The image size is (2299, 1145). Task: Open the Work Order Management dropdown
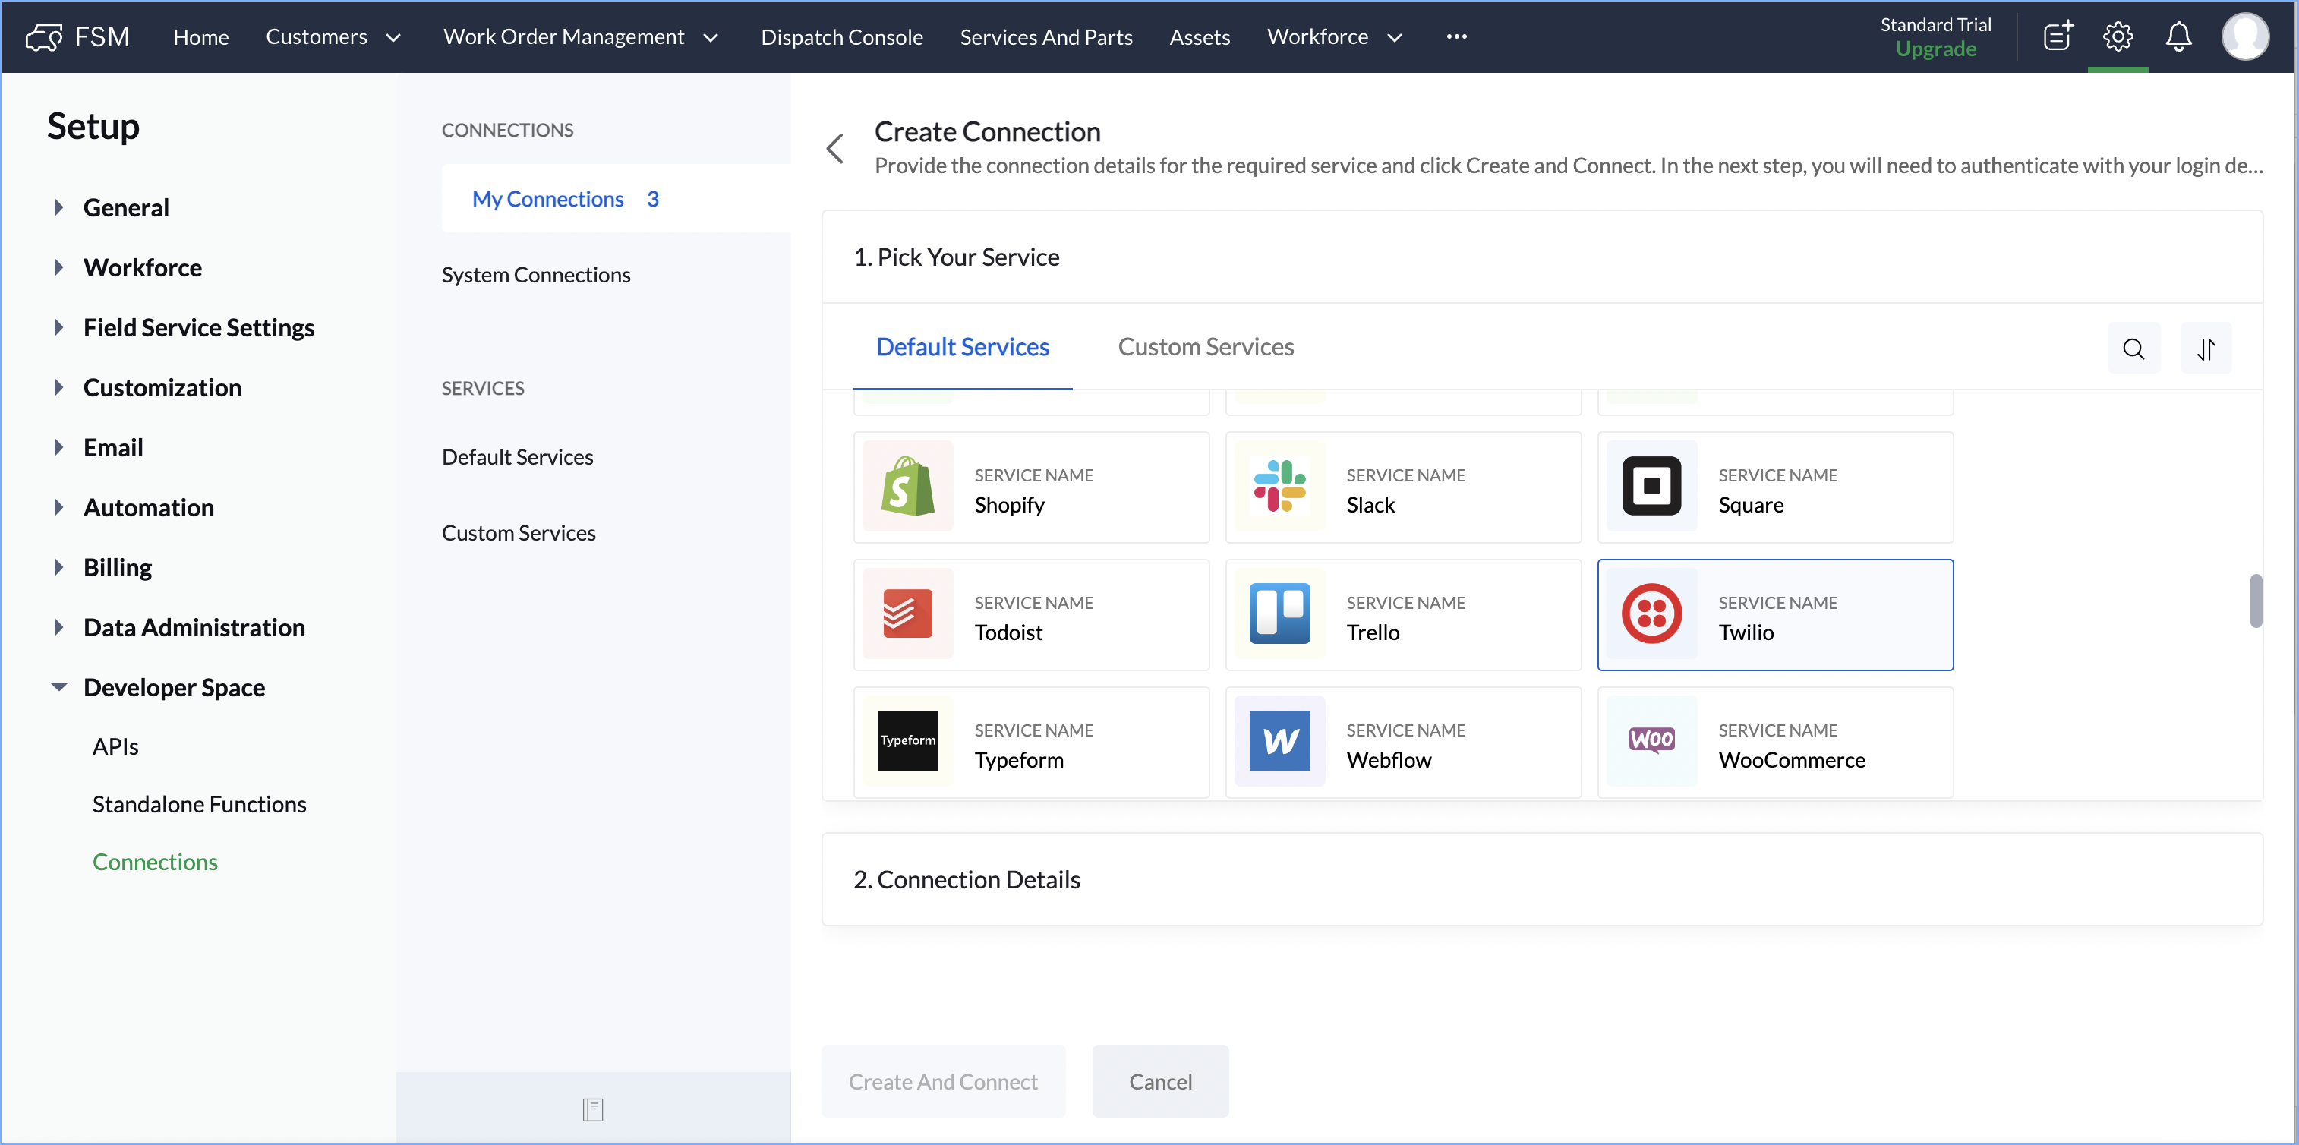point(581,36)
